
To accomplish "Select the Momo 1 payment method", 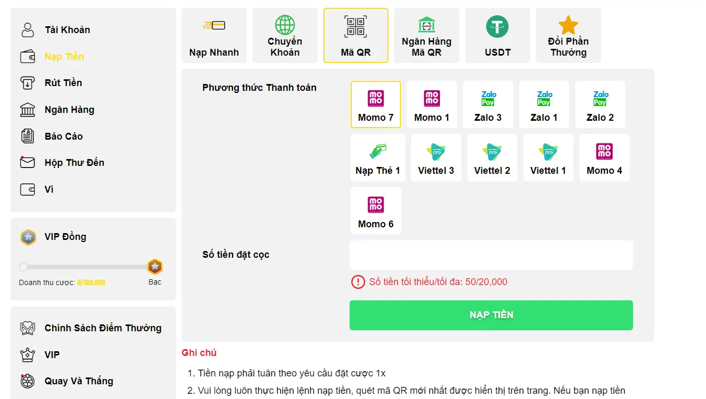I will tap(431, 104).
